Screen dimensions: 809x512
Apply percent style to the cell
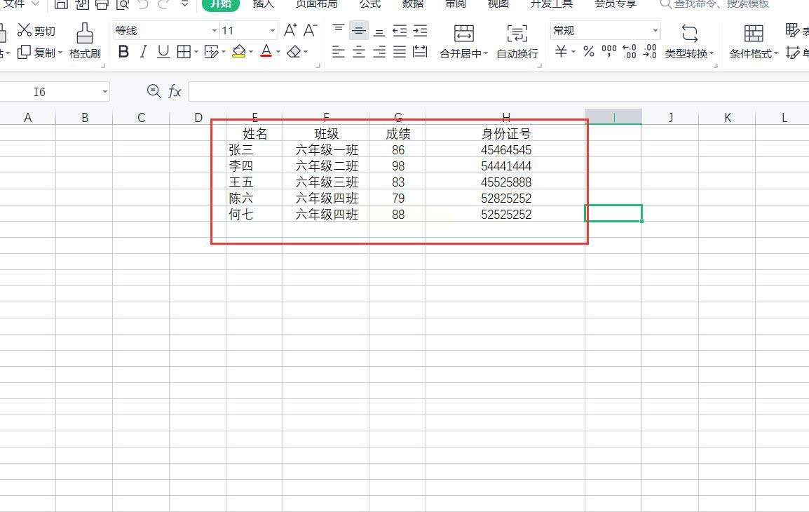589,52
